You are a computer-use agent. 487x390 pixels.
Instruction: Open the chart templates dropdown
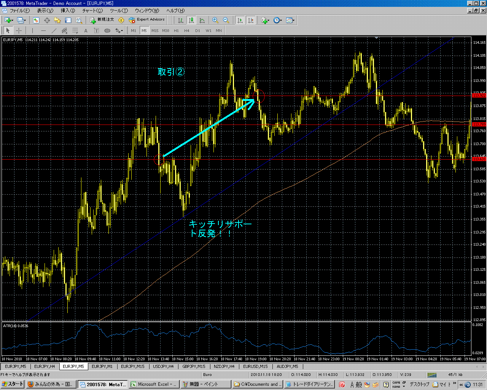pos(290,20)
